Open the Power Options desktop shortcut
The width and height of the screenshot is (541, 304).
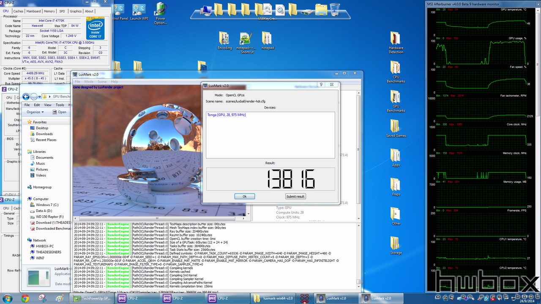pyautogui.click(x=160, y=14)
